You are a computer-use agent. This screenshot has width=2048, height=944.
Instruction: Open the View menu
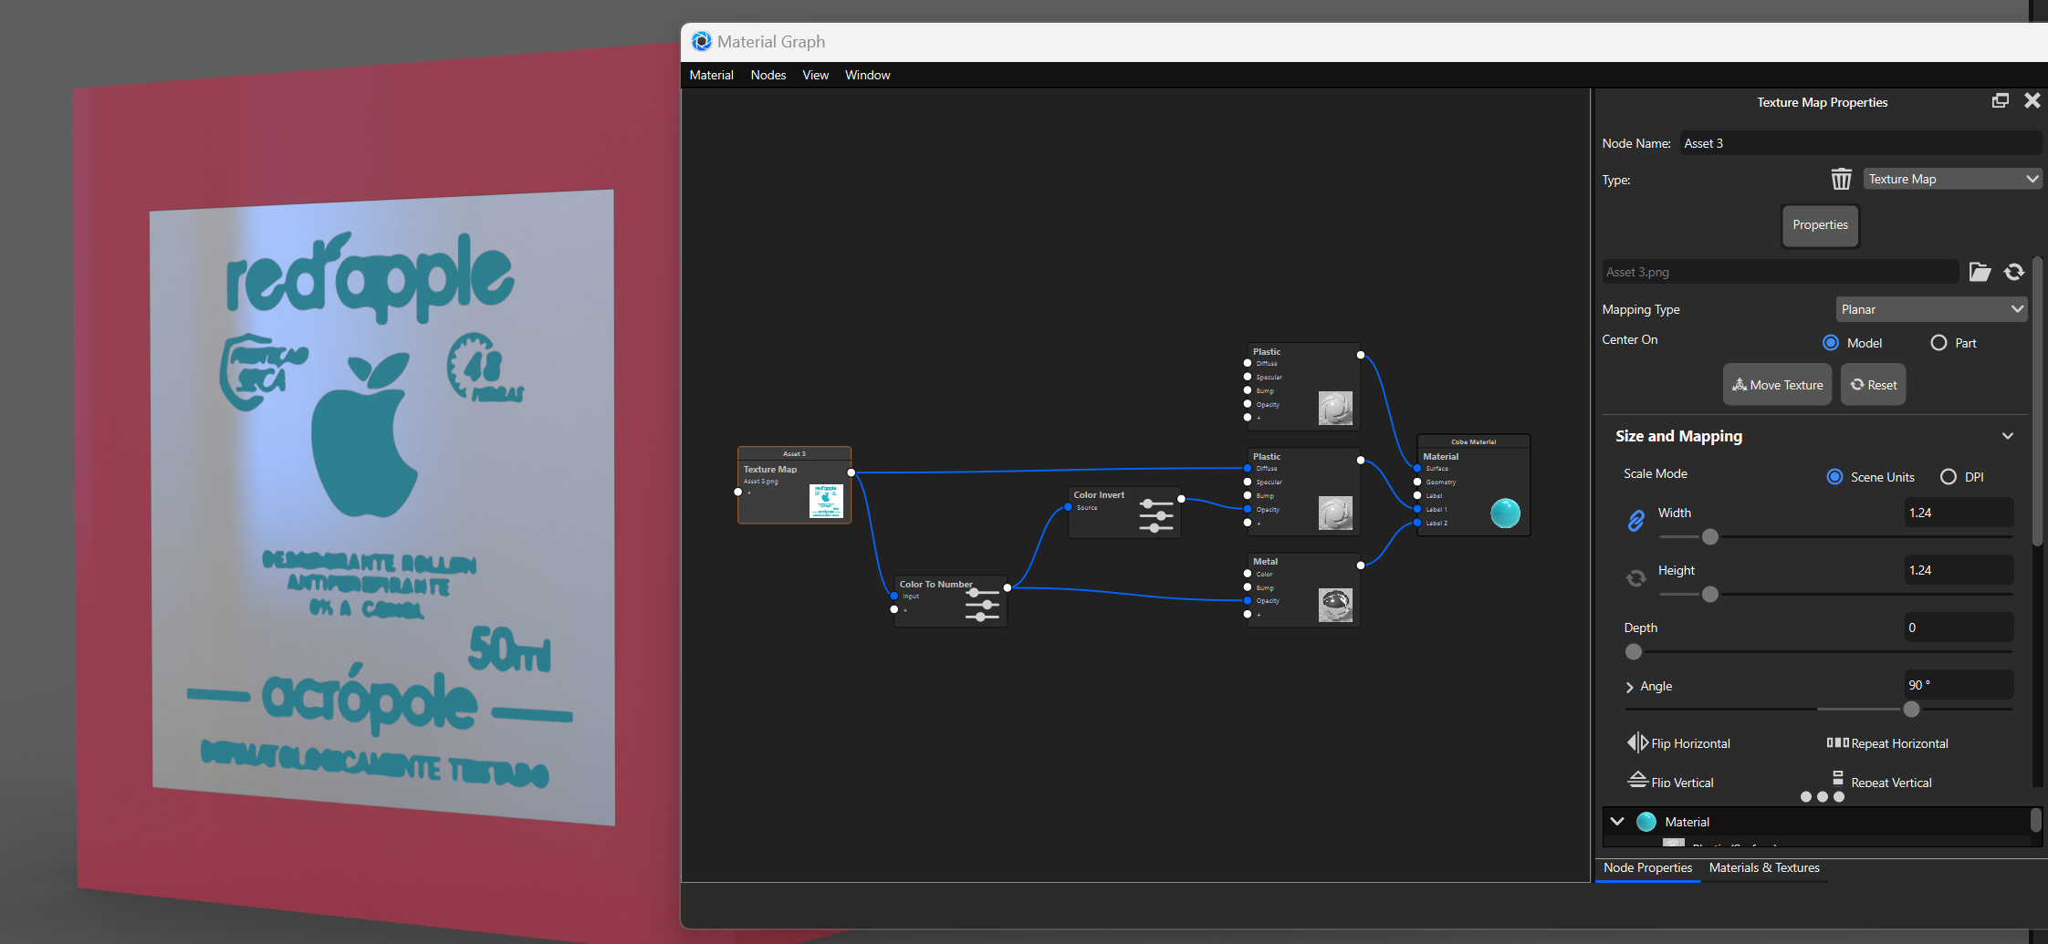pyautogui.click(x=815, y=75)
